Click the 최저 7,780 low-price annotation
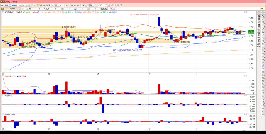Image resolution: width=266 pixels, height=134 pixels. [x=127, y=49]
